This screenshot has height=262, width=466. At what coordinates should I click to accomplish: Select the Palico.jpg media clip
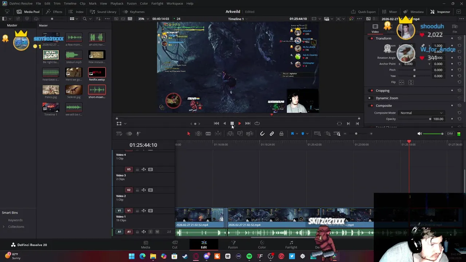coord(51,90)
